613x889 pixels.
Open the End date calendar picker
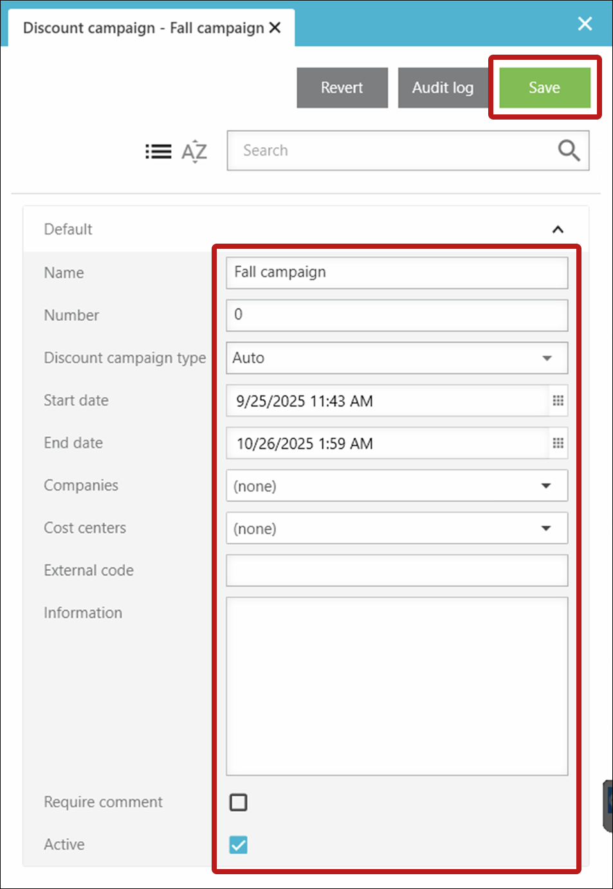(x=558, y=443)
